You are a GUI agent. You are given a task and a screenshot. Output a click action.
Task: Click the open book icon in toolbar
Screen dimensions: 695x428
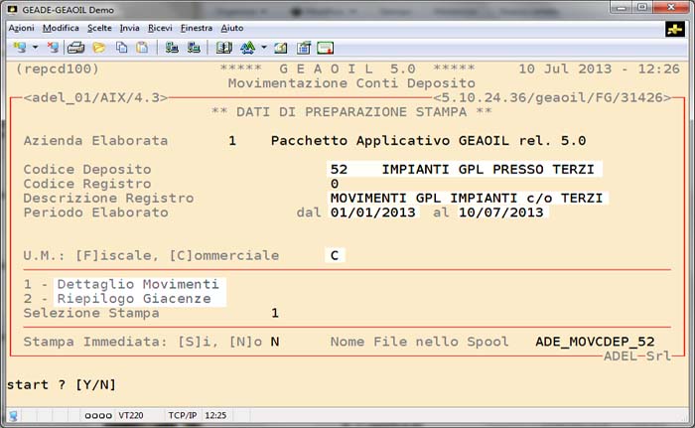tap(224, 47)
